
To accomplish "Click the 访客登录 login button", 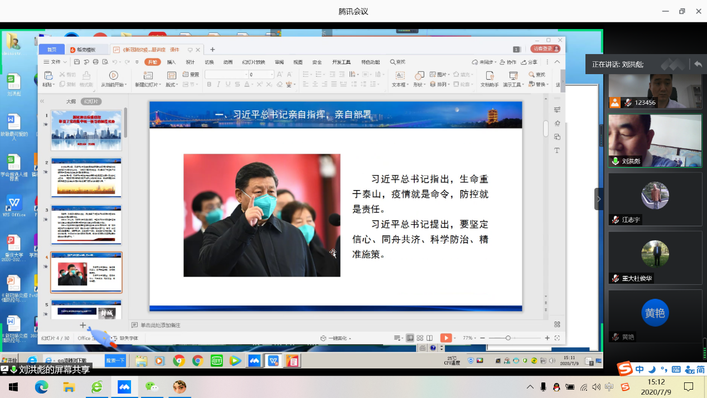I will tap(545, 49).
